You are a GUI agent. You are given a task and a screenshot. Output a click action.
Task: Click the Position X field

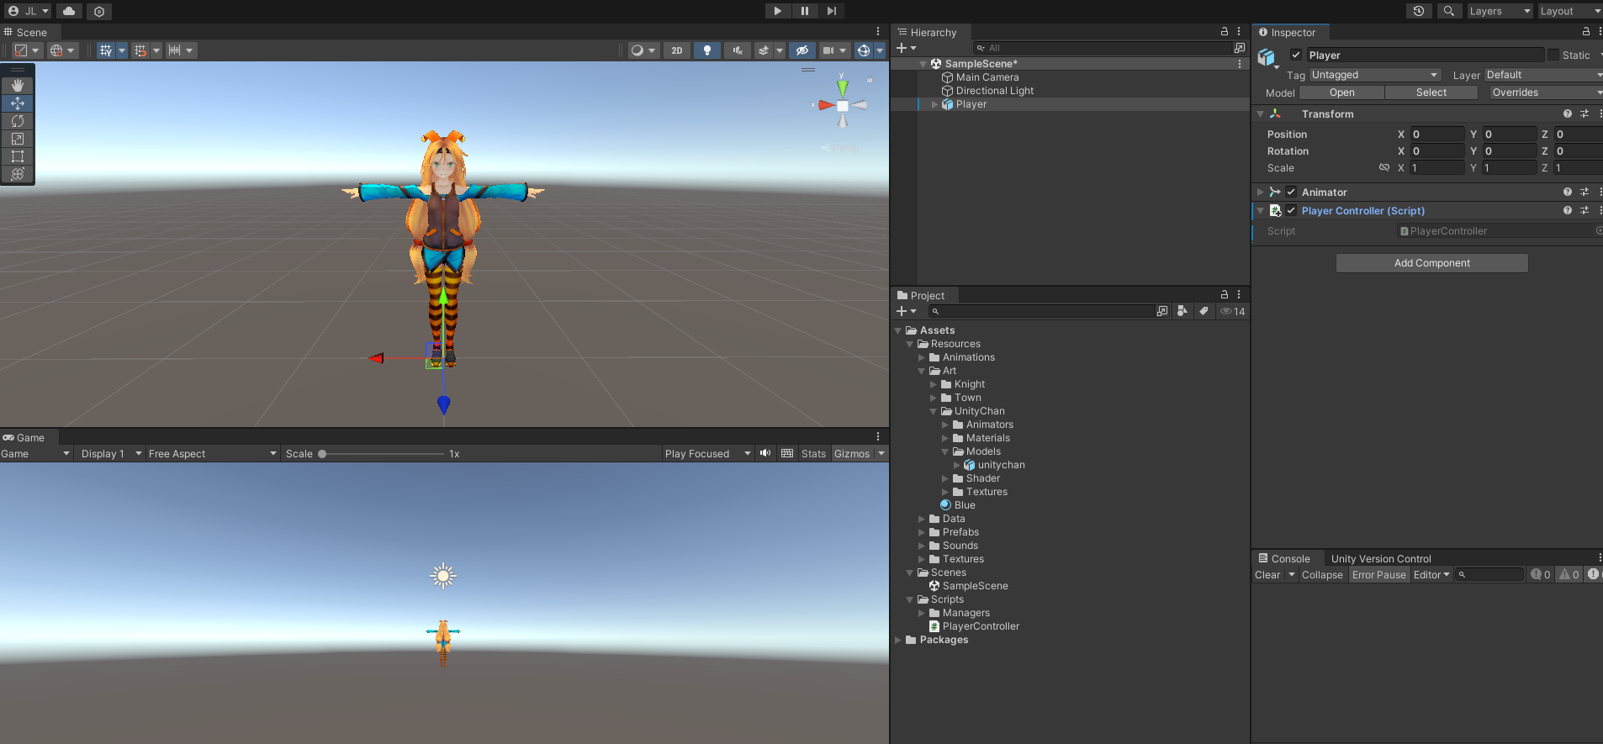pos(1437,134)
